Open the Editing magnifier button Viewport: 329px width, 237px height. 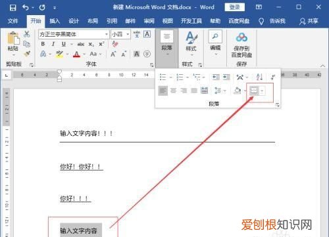[215, 36]
